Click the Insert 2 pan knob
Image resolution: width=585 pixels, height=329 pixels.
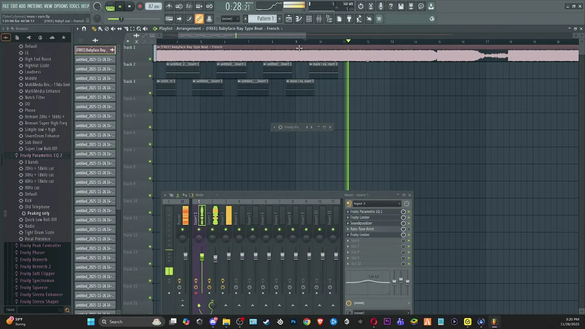212,239
